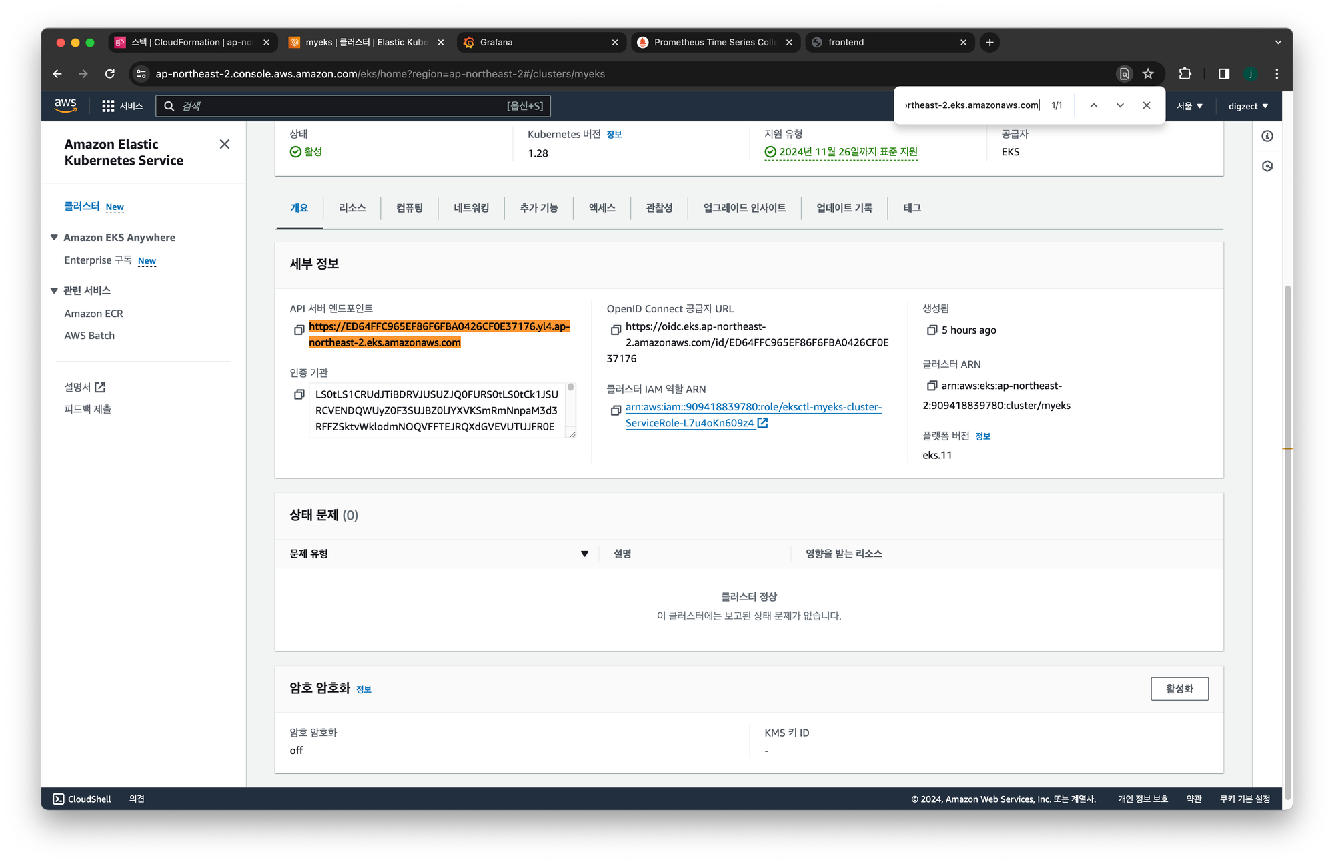Copy the API server endpoint URL
The image size is (1334, 864).
tap(299, 330)
